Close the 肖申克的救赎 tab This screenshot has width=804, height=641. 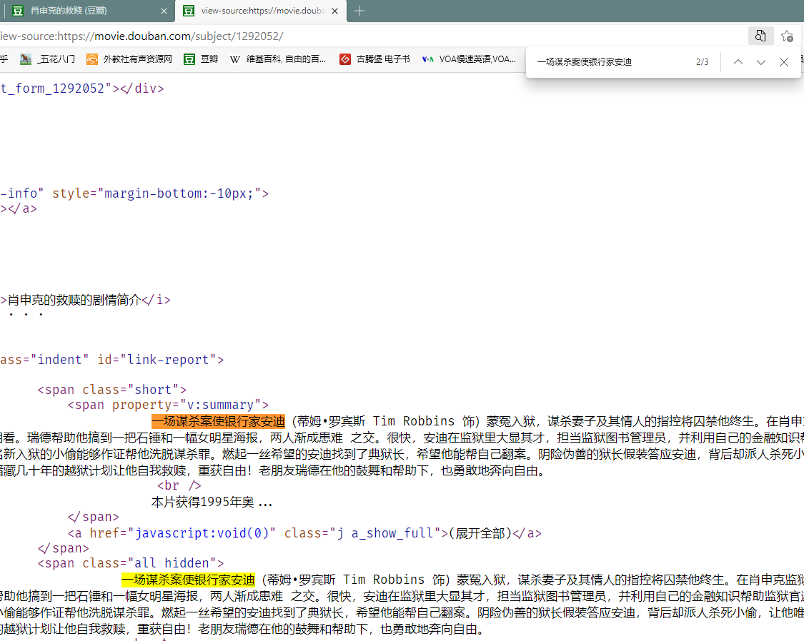coord(164,11)
